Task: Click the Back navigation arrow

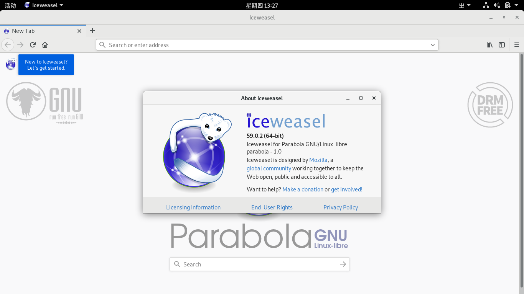Action: [x=8, y=45]
